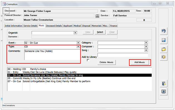
Task: Open the Disposal tab
Action: point(86,26)
